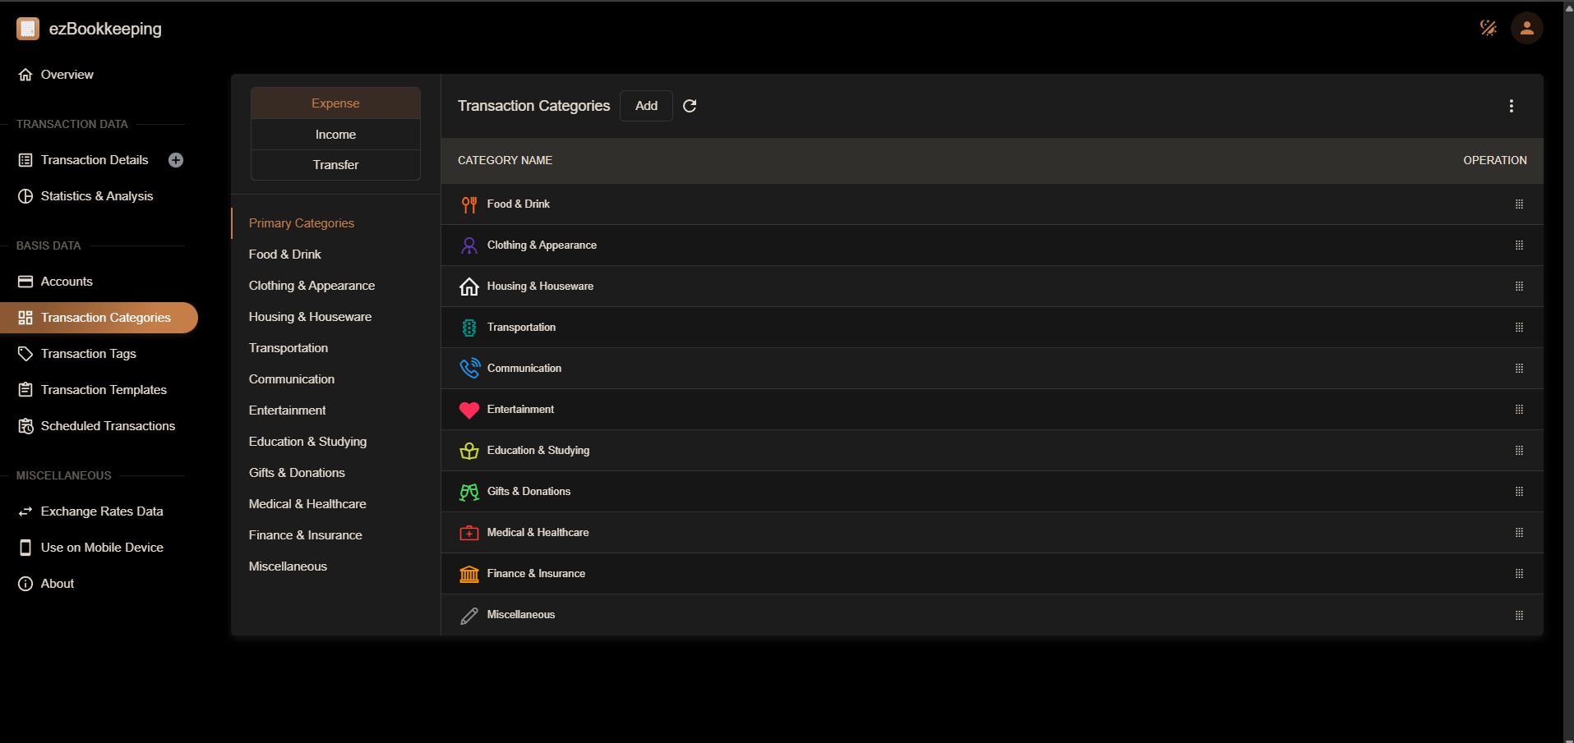Click the Entertainment heart icon

click(x=469, y=410)
